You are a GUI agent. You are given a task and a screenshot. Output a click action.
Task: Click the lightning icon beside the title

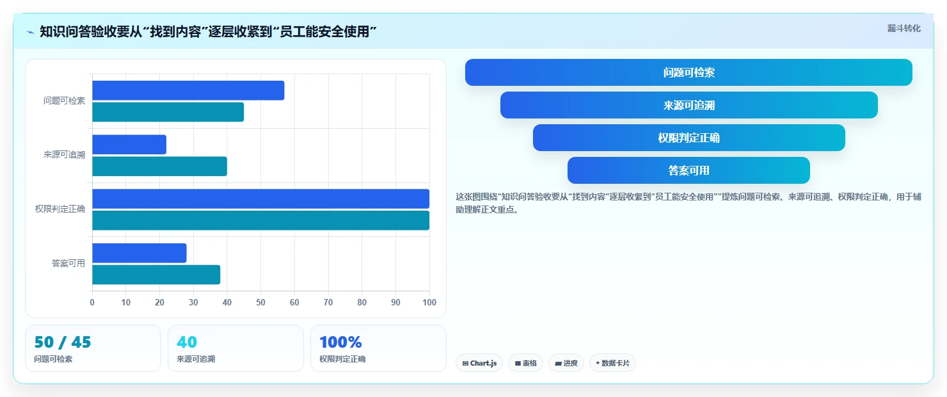pos(30,31)
